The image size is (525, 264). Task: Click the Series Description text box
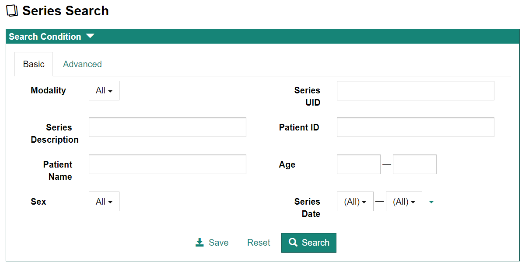(167, 127)
